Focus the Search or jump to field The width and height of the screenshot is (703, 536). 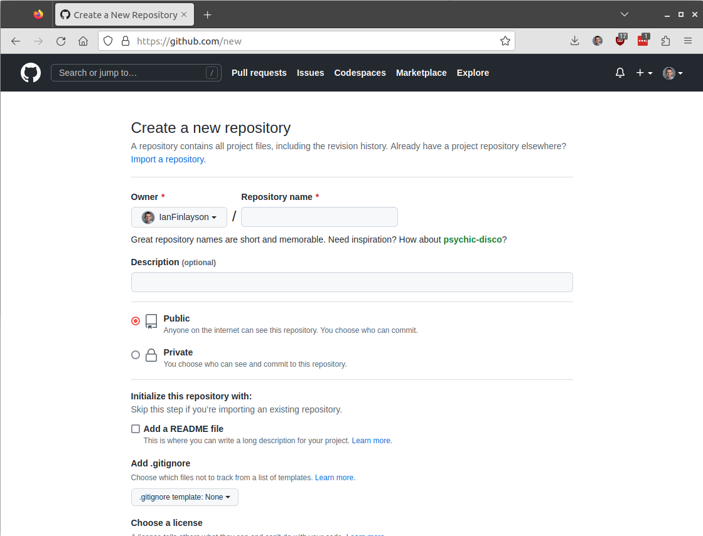(x=136, y=73)
